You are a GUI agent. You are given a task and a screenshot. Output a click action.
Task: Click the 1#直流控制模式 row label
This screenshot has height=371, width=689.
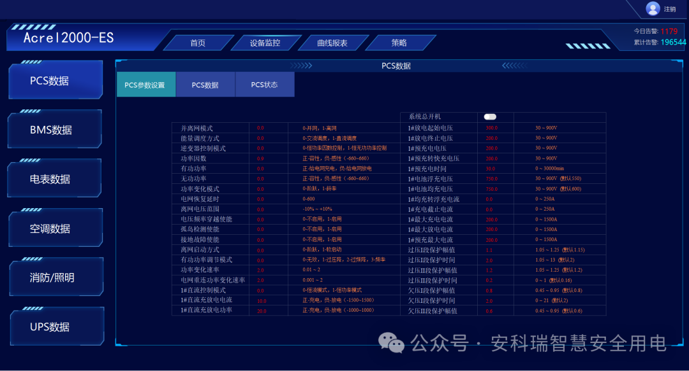(x=203, y=290)
